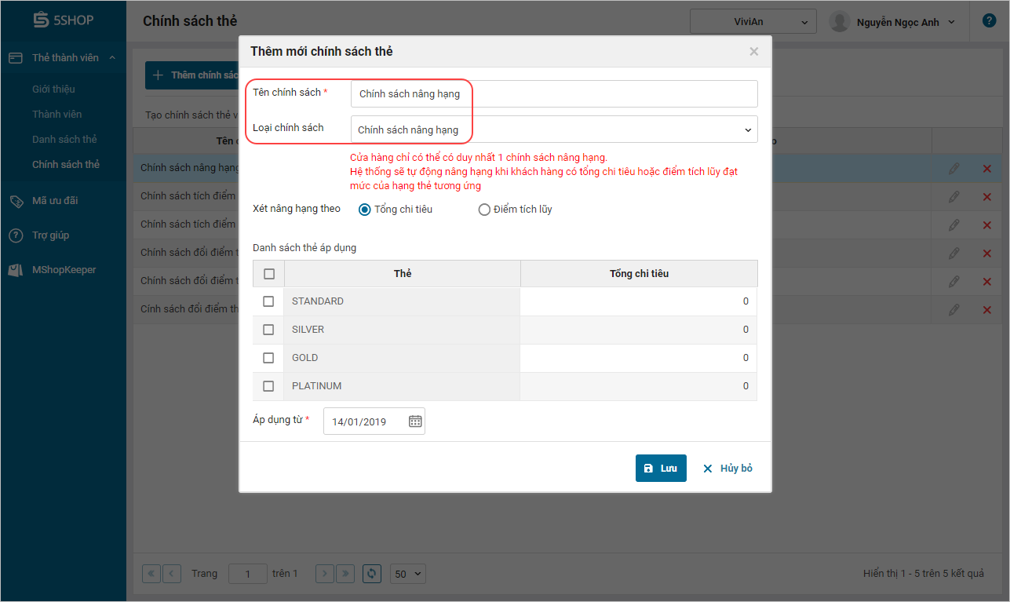This screenshot has height=602, width=1010.
Task: Check the GOLD card checkbox
Action: pyautogui.click(x=268, y=358)
